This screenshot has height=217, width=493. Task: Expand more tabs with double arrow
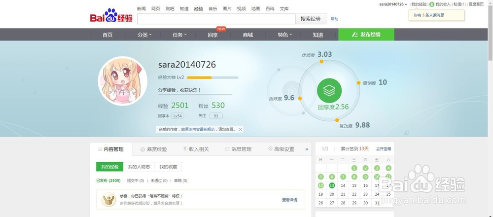click(307, 149)
